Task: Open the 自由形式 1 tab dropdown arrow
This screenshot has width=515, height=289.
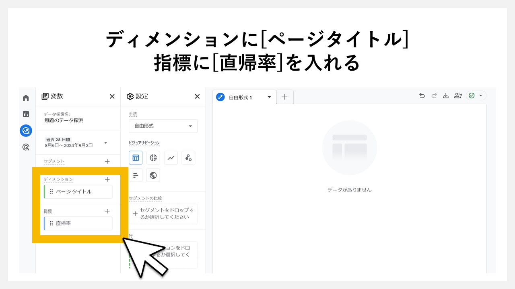Action: 269,97
